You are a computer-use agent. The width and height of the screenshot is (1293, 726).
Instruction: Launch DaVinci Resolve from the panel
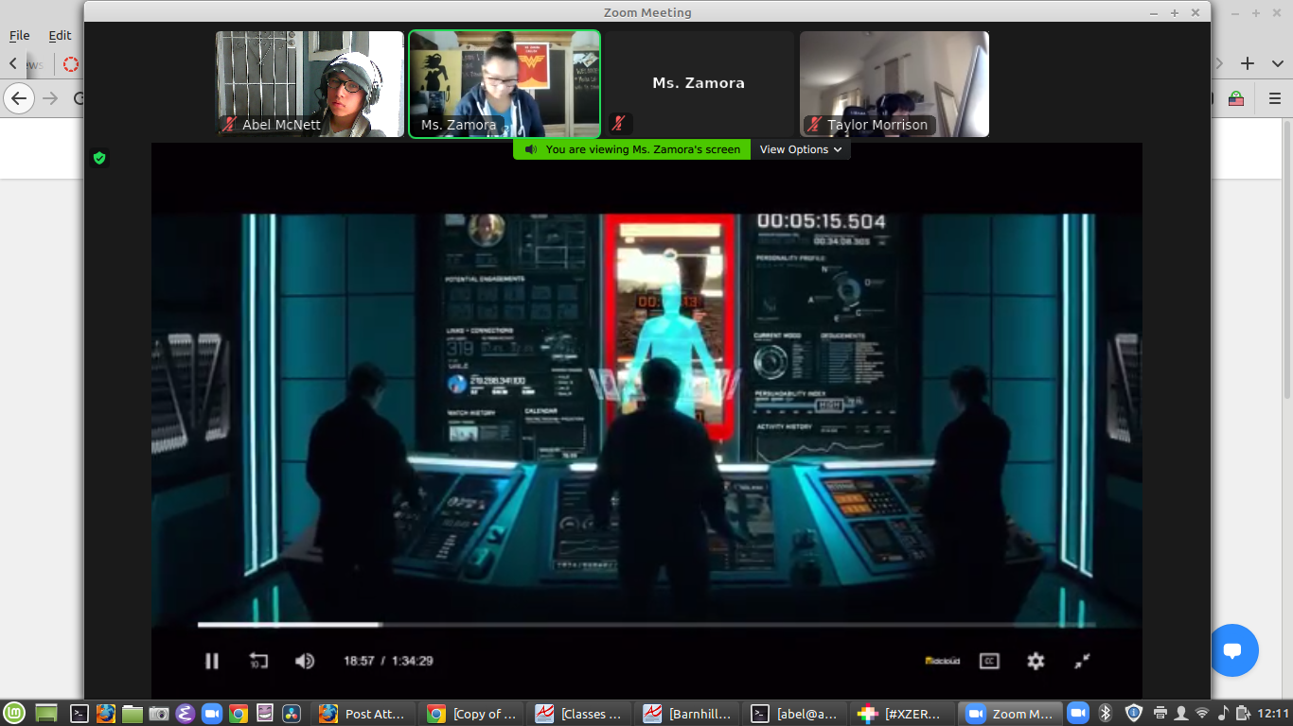click(x=292, y=714)
